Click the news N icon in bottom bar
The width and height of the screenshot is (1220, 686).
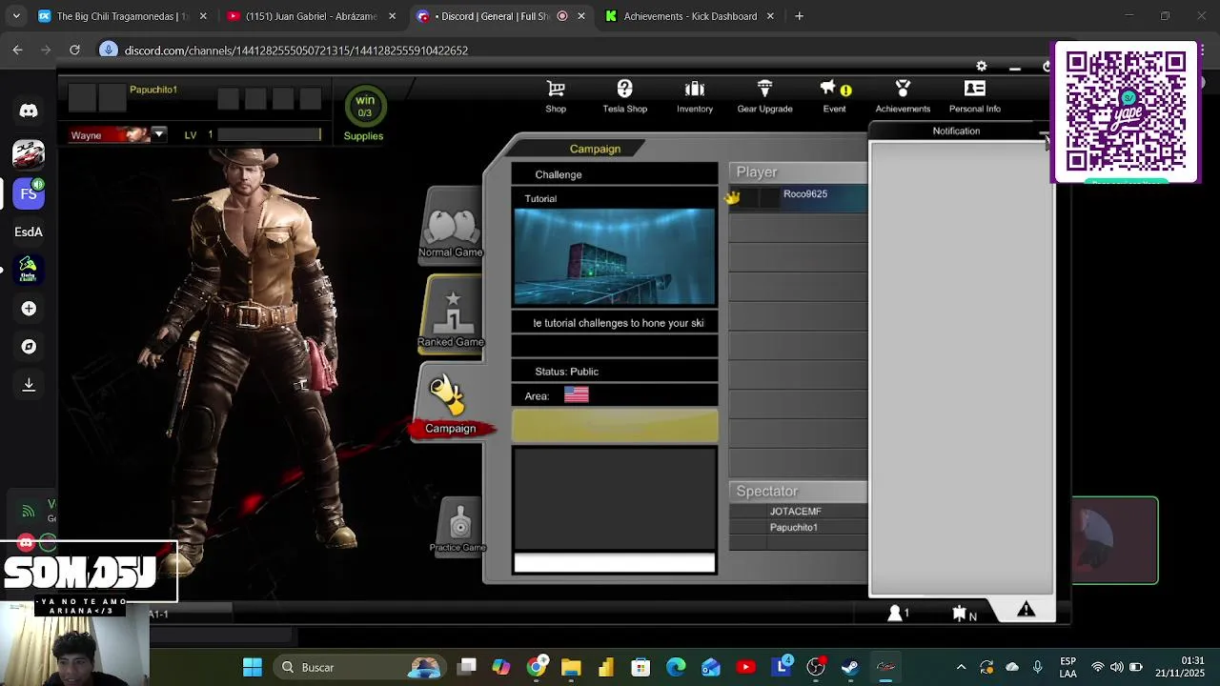965,615
